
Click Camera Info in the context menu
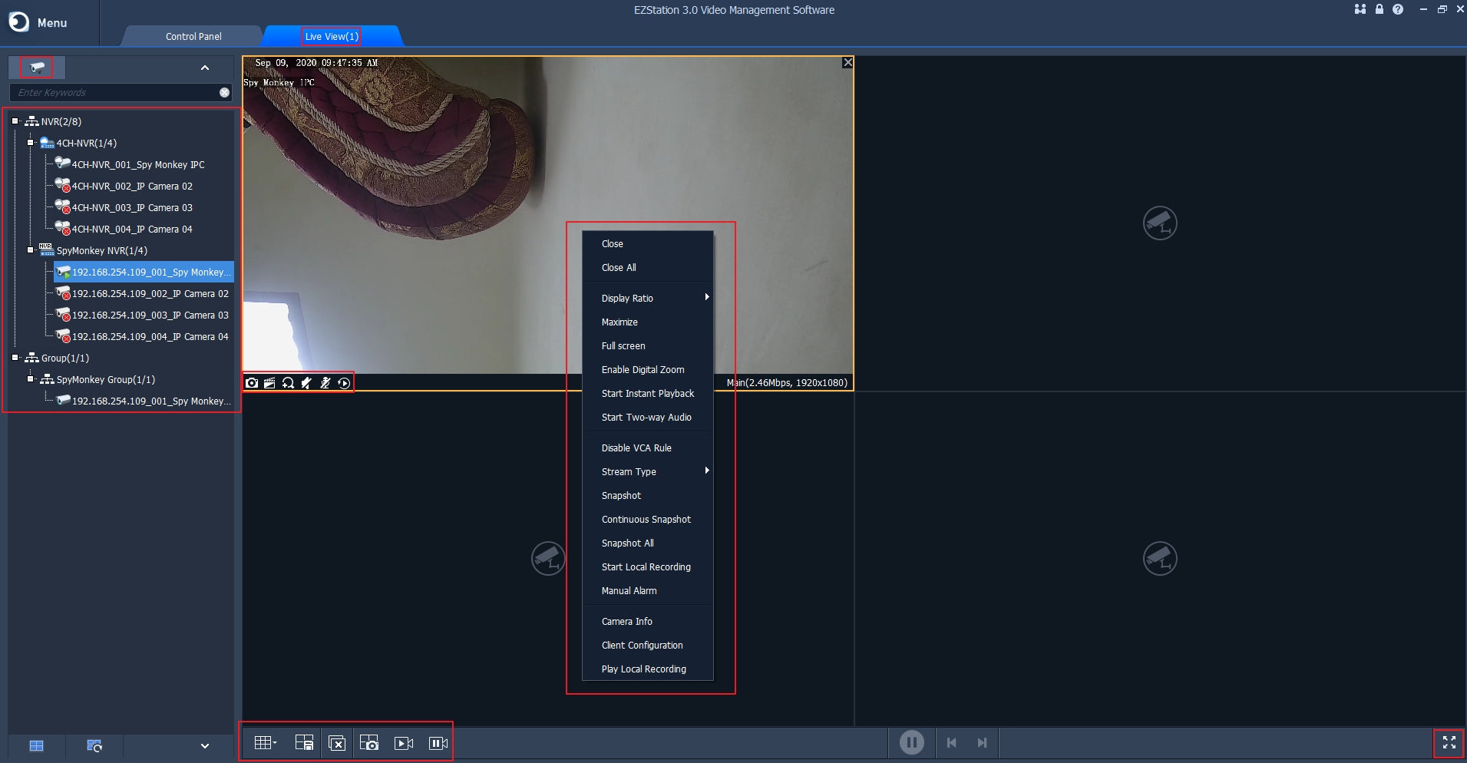[626, 622]
